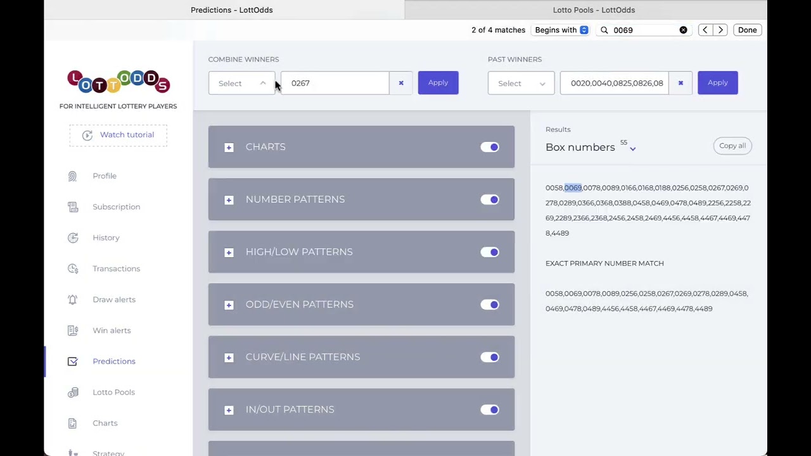This screenshot has width=811, height=456.
Task: Click the Past Winners number input
Action: coord(615,83)
